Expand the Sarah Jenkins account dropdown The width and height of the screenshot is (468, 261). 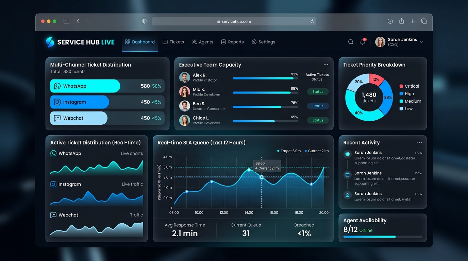[422, 42]
